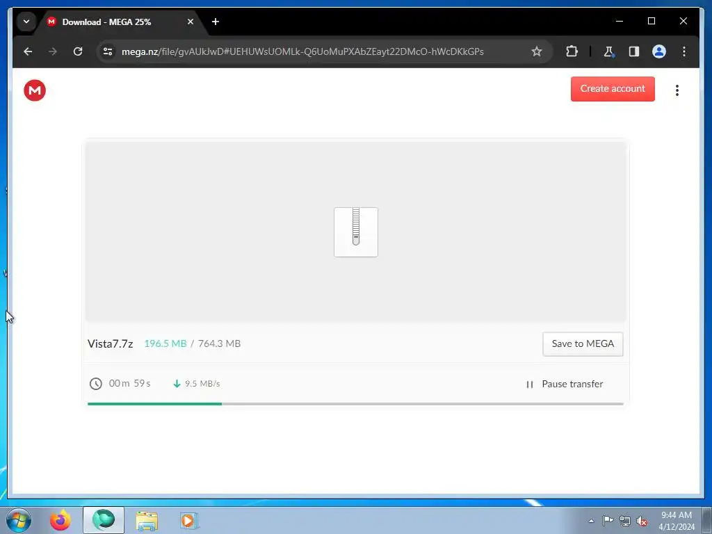Click the active browser taskbar icon
712x534 pixels.
coord(104,520)
